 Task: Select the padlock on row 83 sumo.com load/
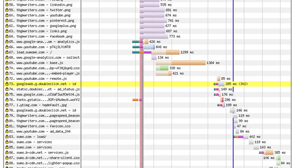pos(7,137)
